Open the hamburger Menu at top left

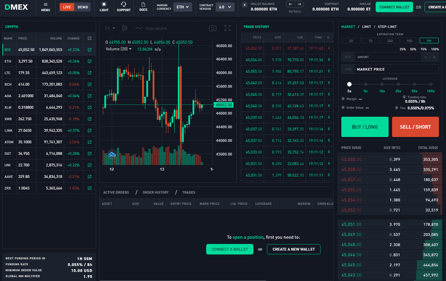(45, 7)
